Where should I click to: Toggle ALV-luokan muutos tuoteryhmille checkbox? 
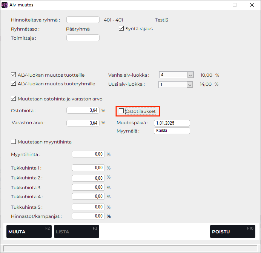[14, 84]
